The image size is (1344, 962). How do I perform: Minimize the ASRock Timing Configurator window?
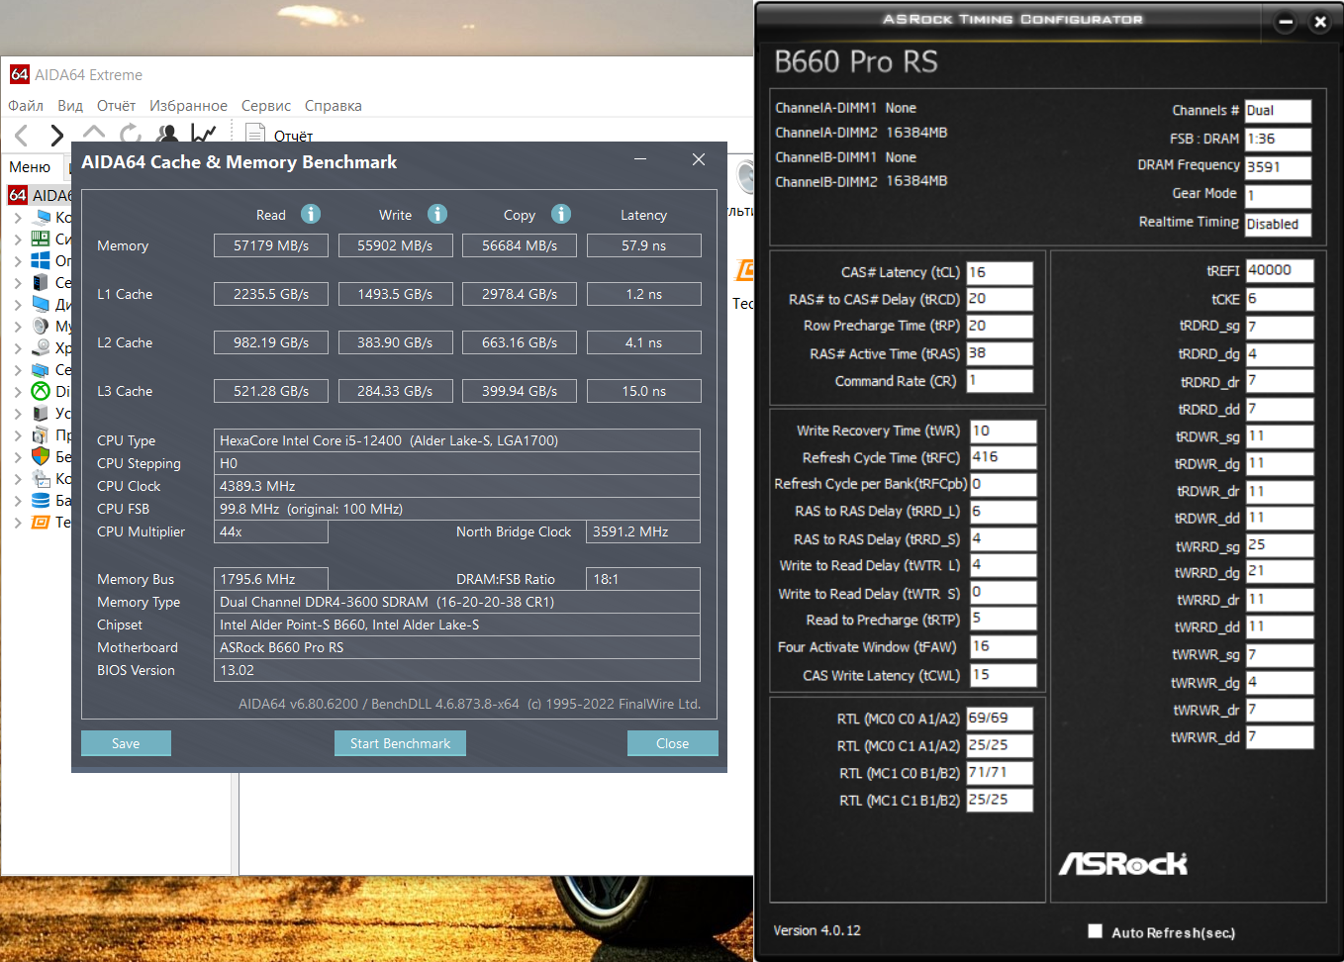click(x=1286, y=22)
